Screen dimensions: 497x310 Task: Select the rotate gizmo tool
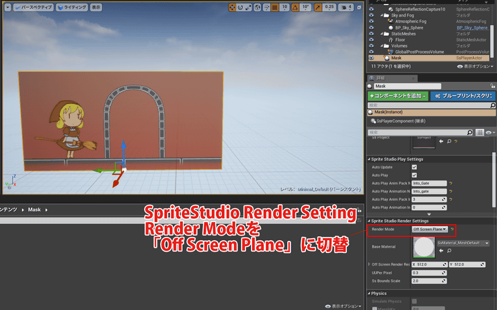coord(240,7)
